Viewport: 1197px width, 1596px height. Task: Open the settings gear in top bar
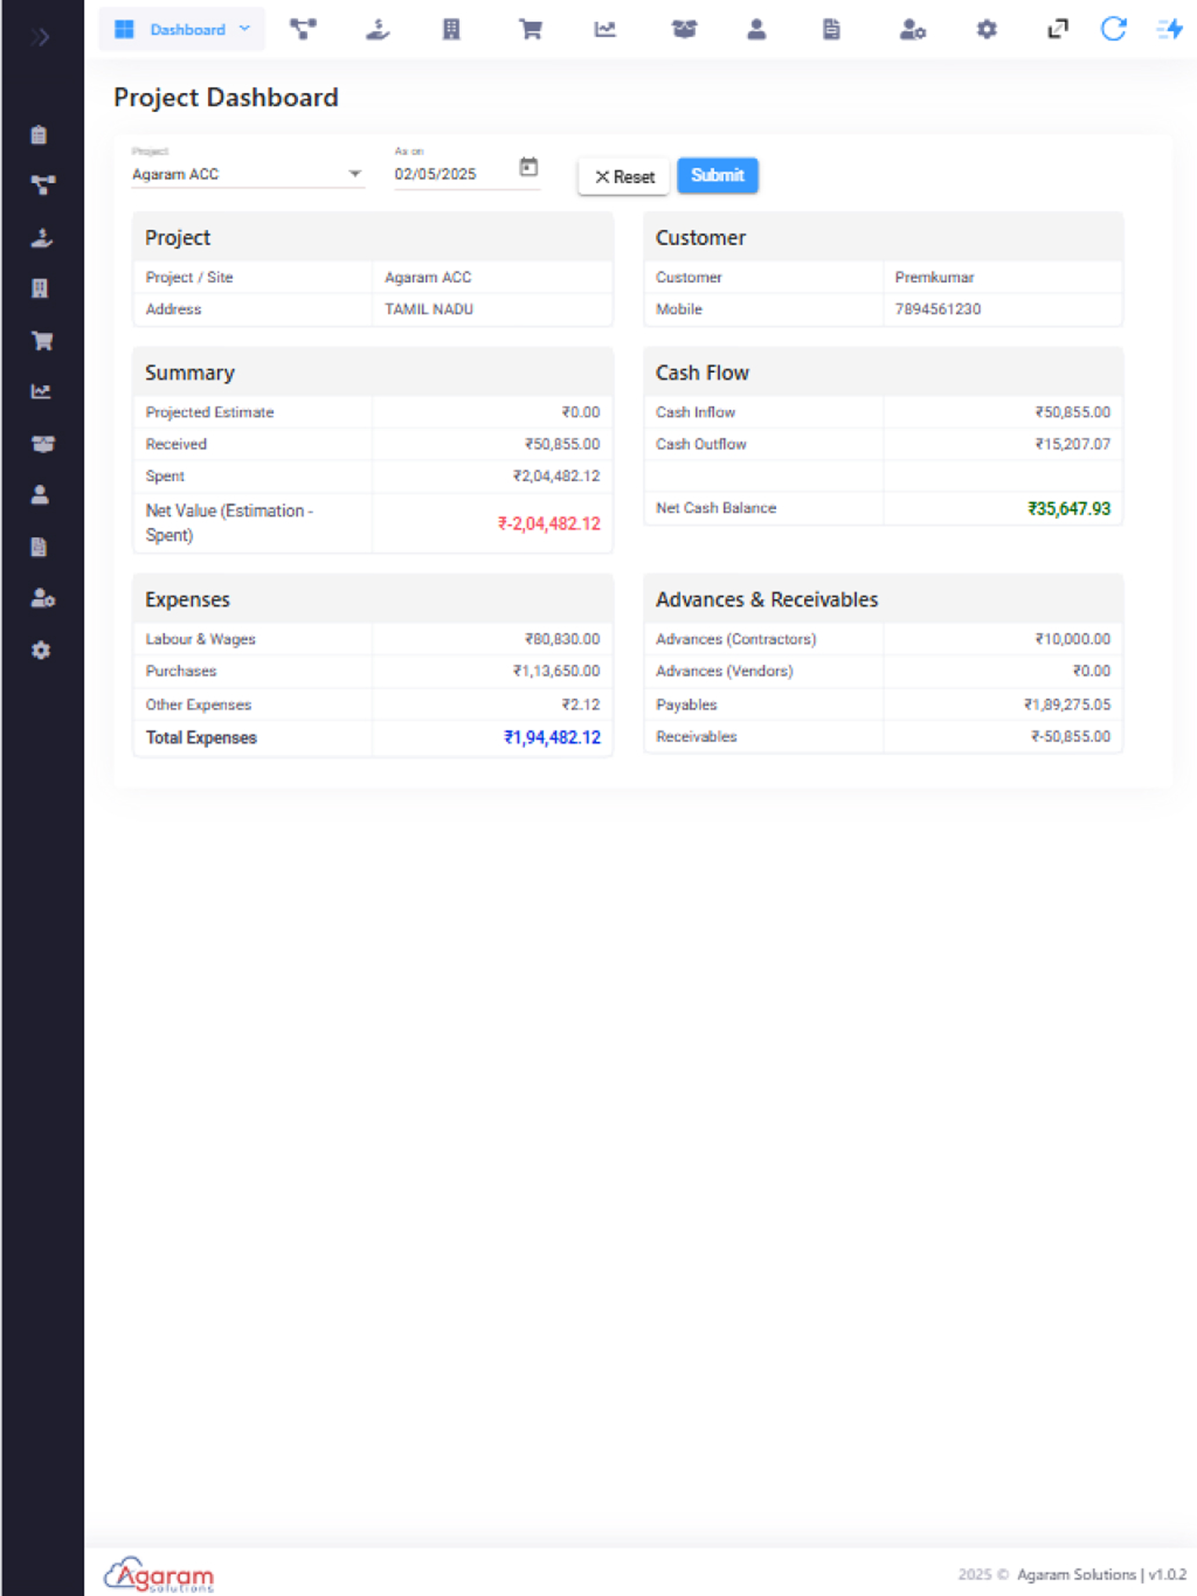[x=986, y=30]
